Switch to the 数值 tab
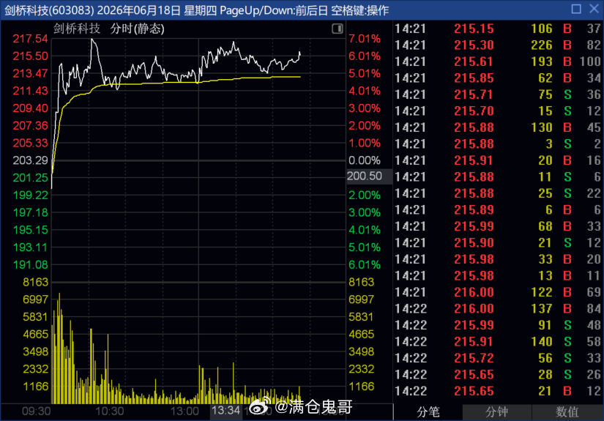 (x=567, y=412)
